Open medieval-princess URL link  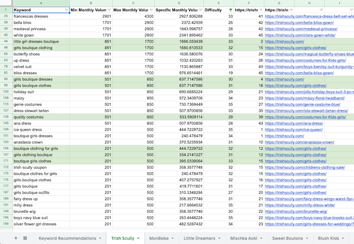pyautogui.click(x=301, y=29)
